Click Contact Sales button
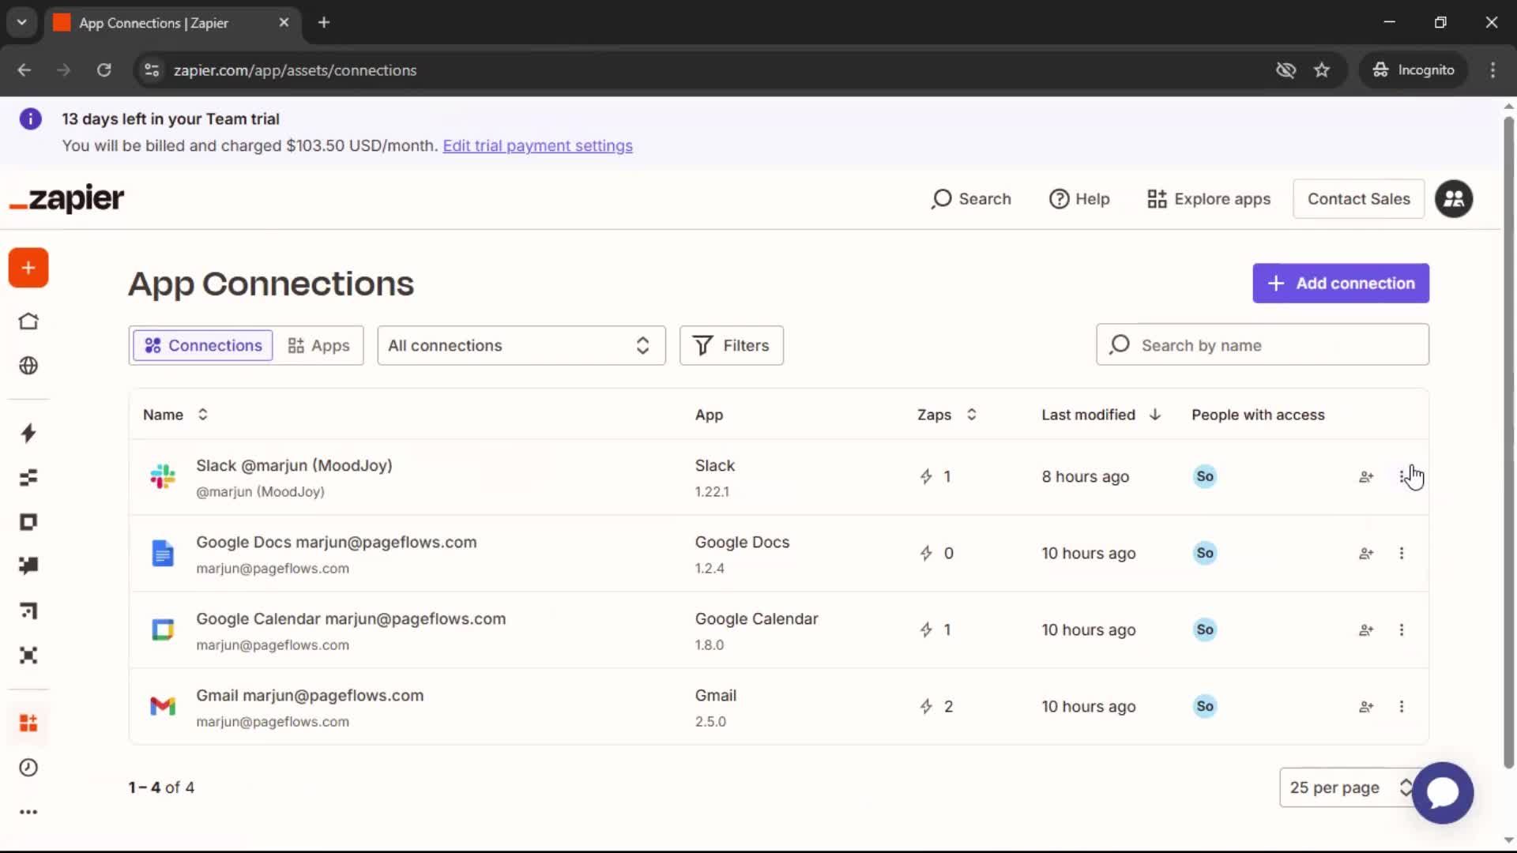This screenshot has height=853, width=1517. pyautogui.click(x=1359, y=199)
